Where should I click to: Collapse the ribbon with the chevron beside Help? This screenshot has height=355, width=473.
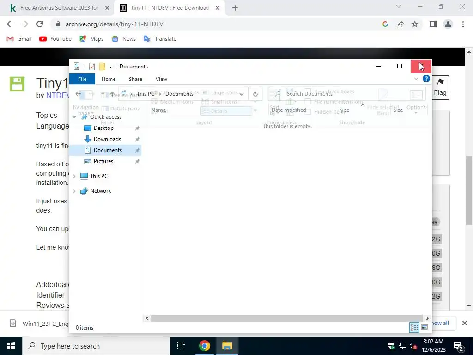click(416, 79)
